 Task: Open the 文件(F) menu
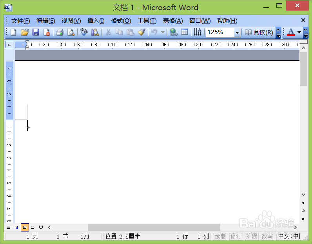point(20,21)
